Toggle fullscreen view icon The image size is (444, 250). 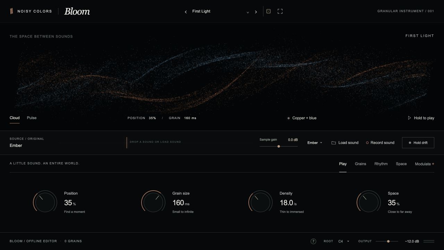tap(280, 11)
